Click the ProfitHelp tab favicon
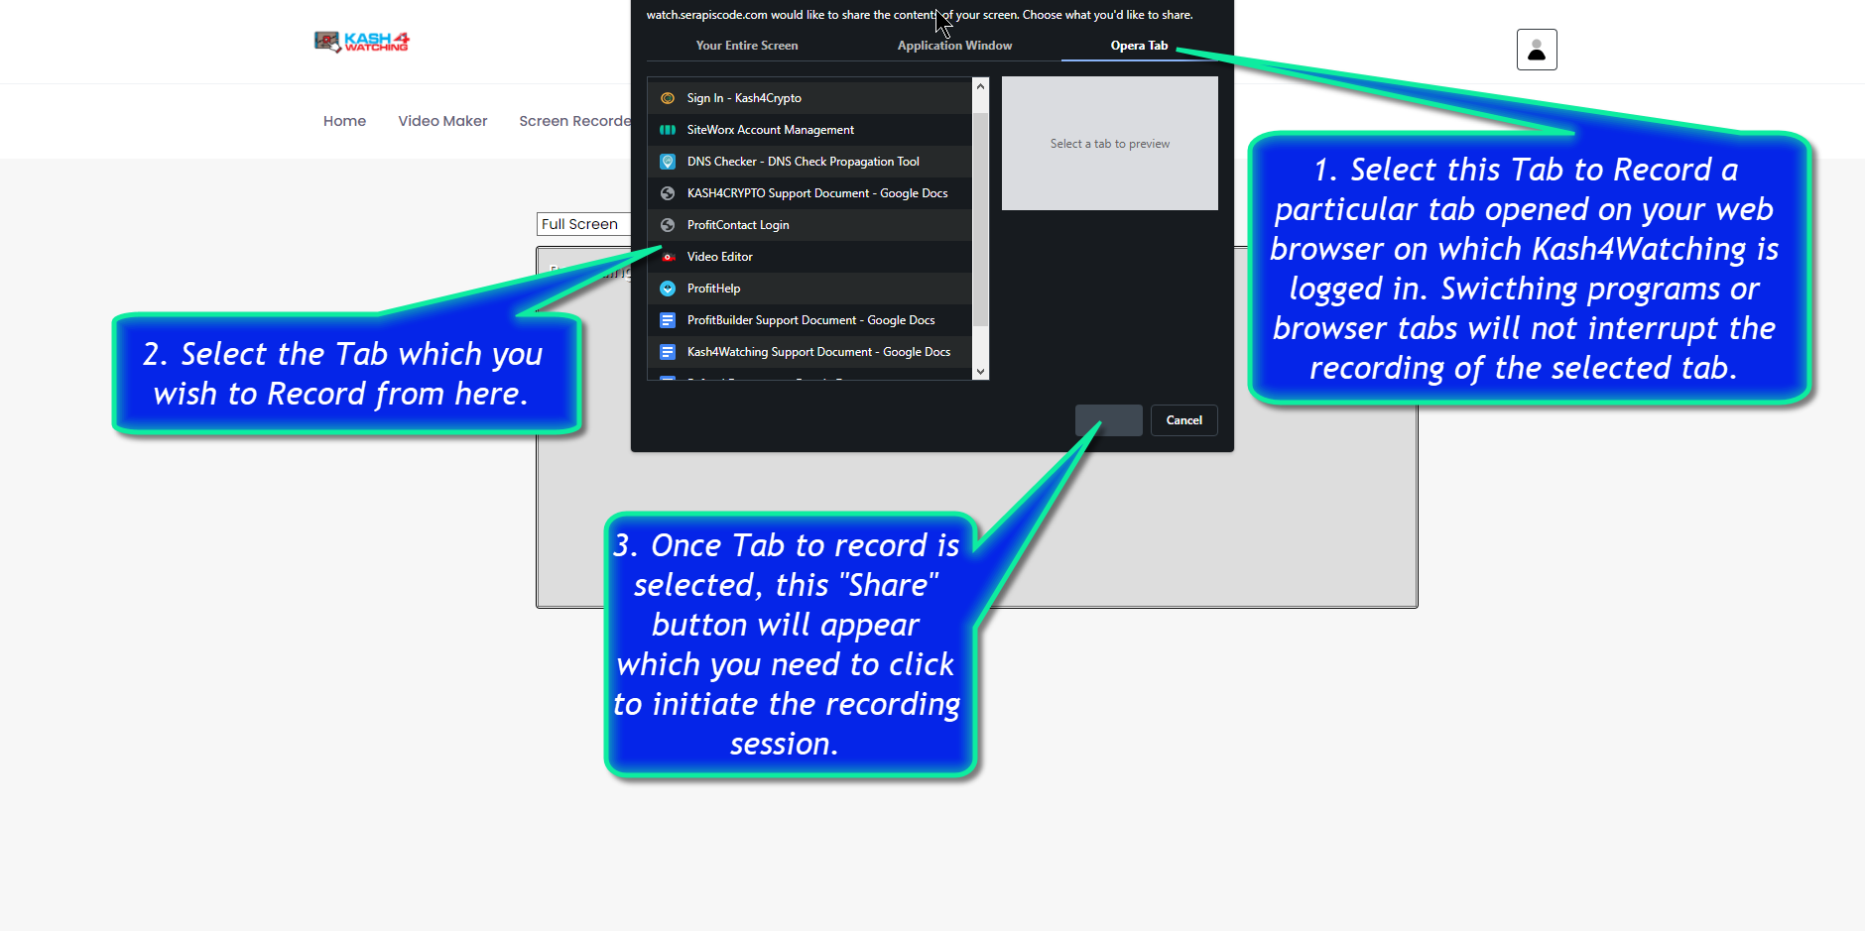This screenshot has width=1865, height=931. click(x=668, y=289)
